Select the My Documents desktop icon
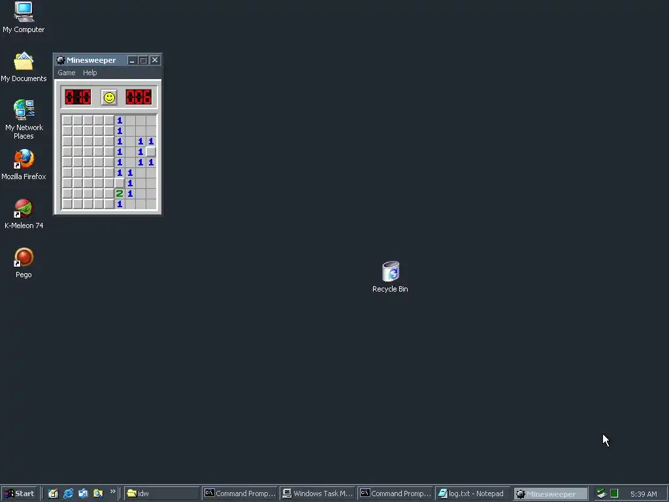The height and width of the screenshot is (502, 669). pyautogui.click(x=24, y=67)
